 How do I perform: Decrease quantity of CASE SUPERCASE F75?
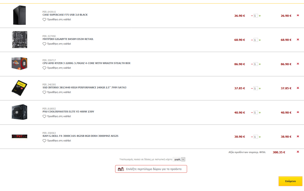252,16
